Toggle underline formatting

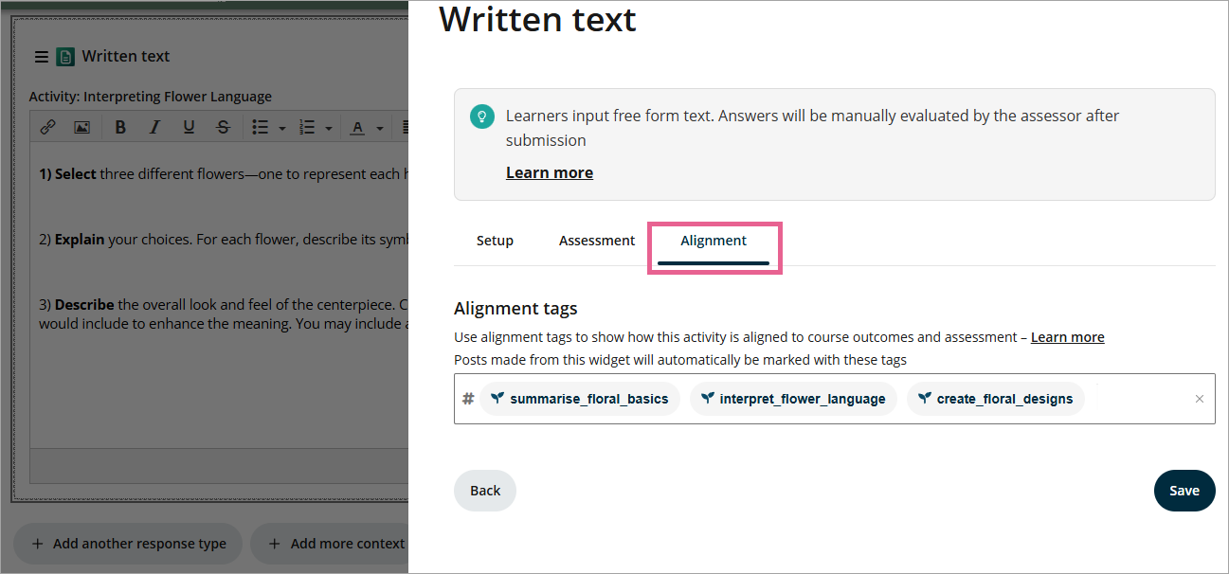(189, 127)
